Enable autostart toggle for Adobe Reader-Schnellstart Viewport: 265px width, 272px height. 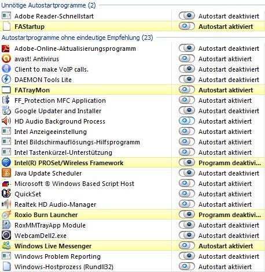click(187, 16)
